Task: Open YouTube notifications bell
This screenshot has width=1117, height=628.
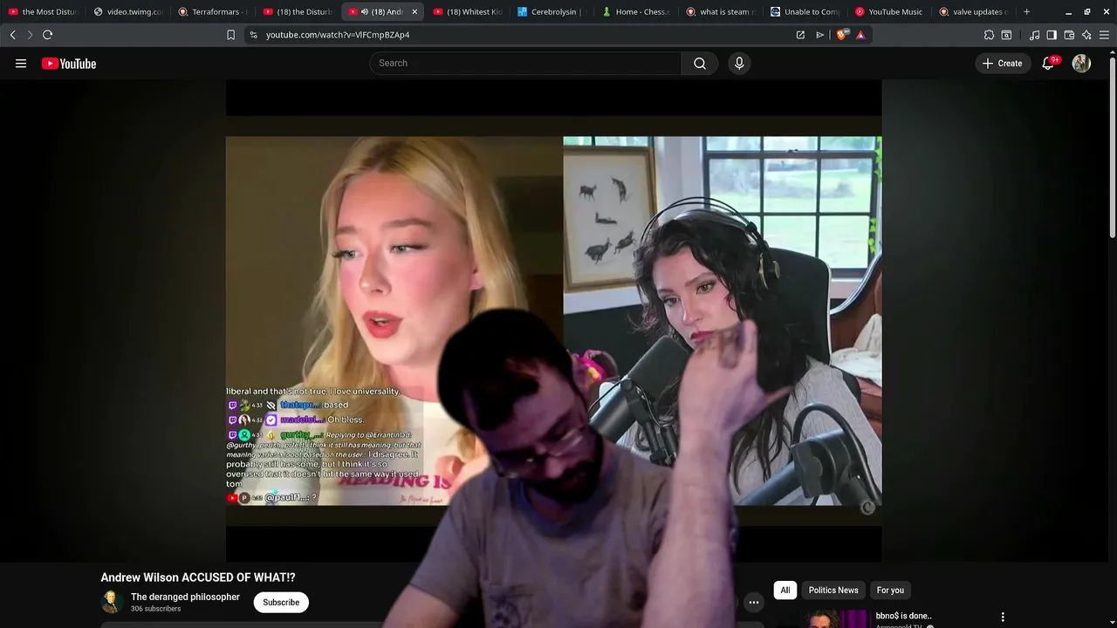Action: pos(1049,64)
